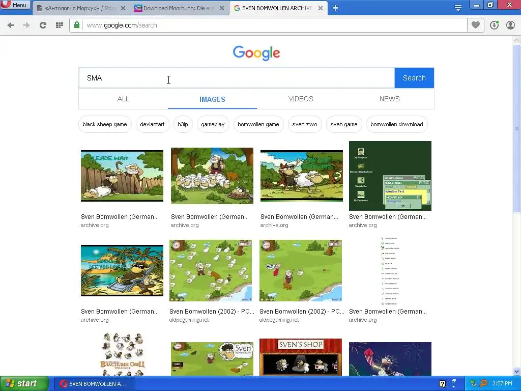Open Please Wait fence sheep image

point(122,176)
